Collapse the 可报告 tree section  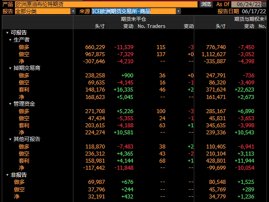click(7, 33)
